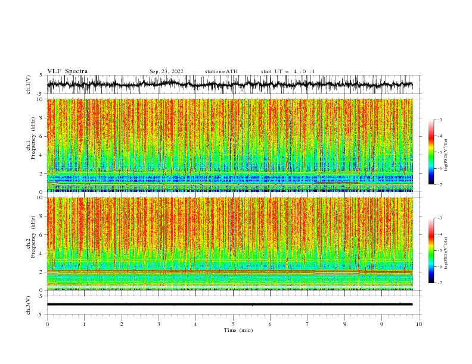Select the "start UT = 4 :0 :1" text
The width and height of the screenshot is (472, 364).
coord(288,71)
